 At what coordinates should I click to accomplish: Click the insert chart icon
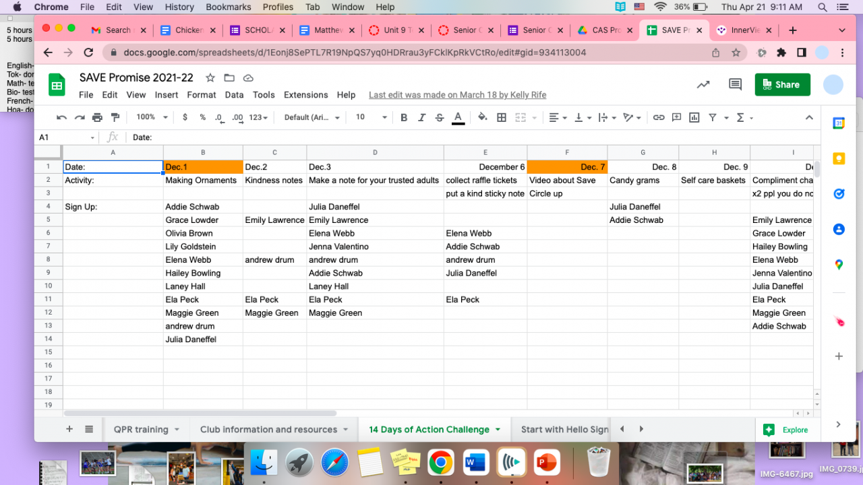click(x=694, y=117)
